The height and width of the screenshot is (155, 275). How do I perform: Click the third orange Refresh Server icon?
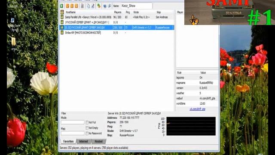pyautogui.click(x=76, y=6)
